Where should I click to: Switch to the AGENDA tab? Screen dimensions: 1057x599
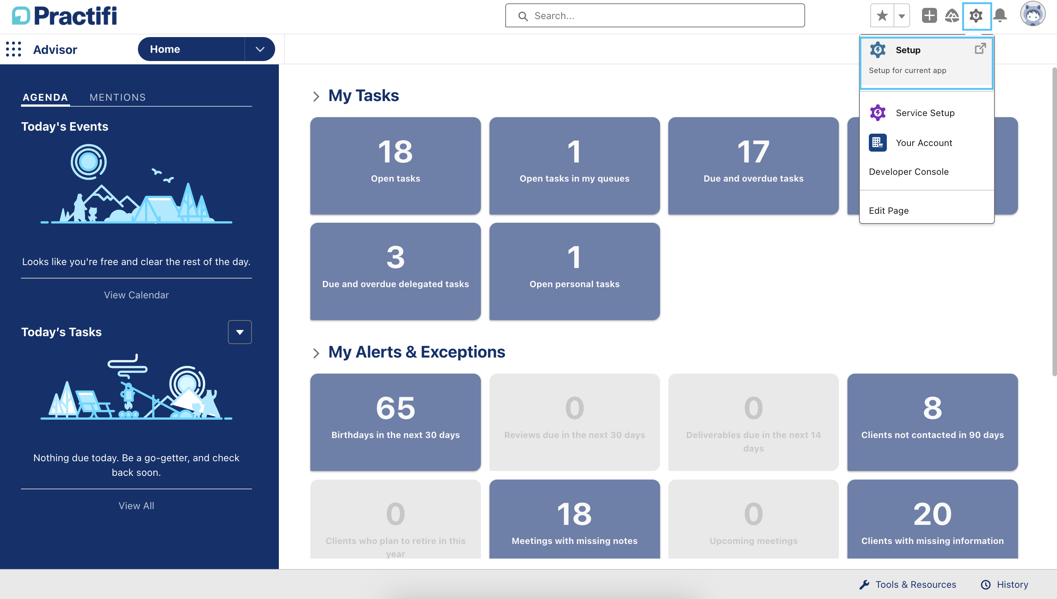45,97
